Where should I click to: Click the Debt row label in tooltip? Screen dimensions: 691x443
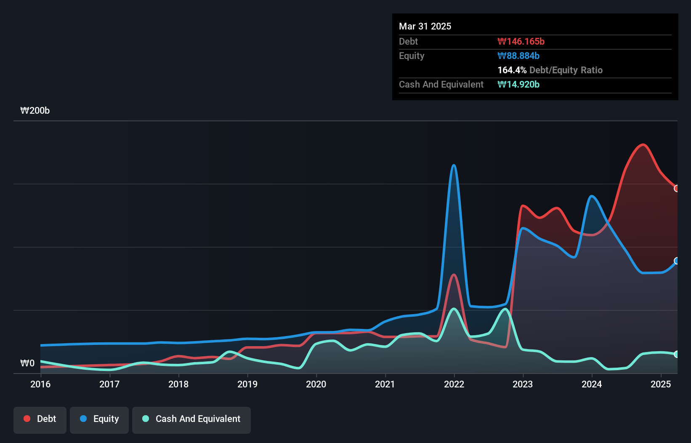(408, 41)
